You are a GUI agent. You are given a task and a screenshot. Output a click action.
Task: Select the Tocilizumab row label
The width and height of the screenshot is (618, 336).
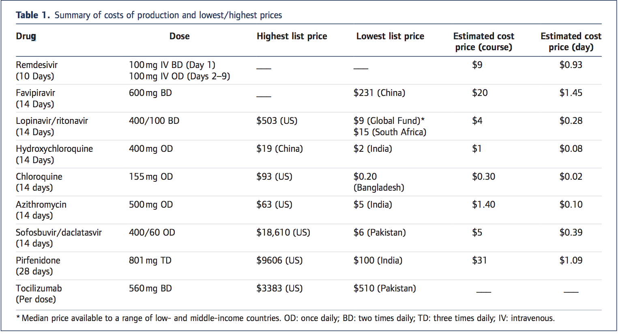[39, 289]
